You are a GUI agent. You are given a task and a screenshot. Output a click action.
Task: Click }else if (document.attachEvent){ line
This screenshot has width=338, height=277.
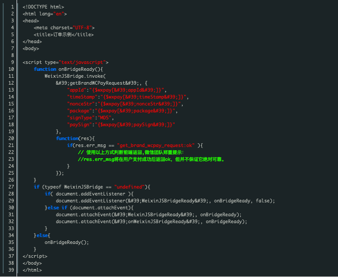(89, 208)
